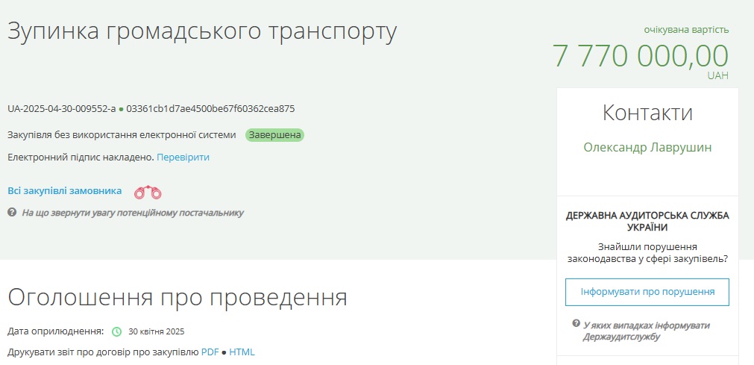Click contact name Олександр Лаврушин

tap(647, 147)
